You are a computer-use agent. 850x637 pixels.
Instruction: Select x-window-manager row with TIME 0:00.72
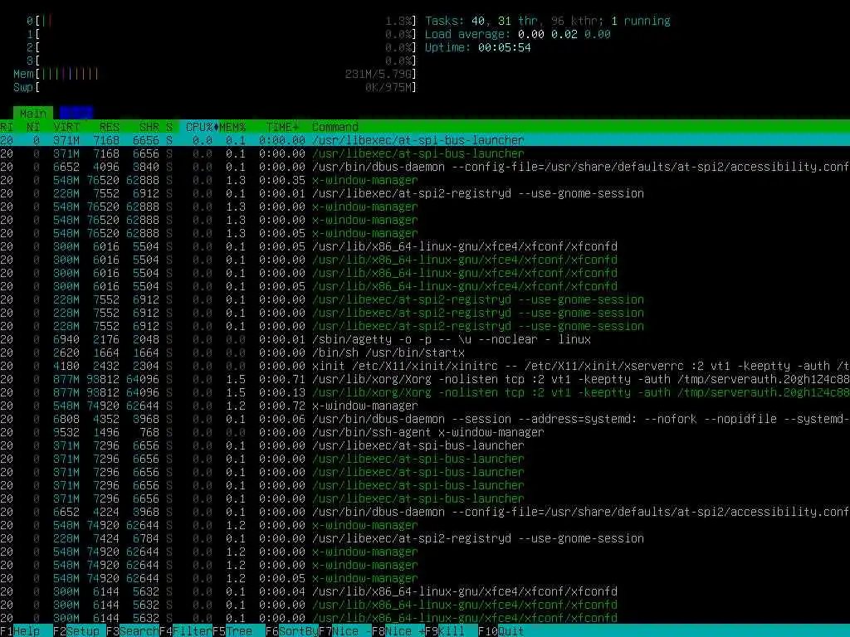[425, 406]
